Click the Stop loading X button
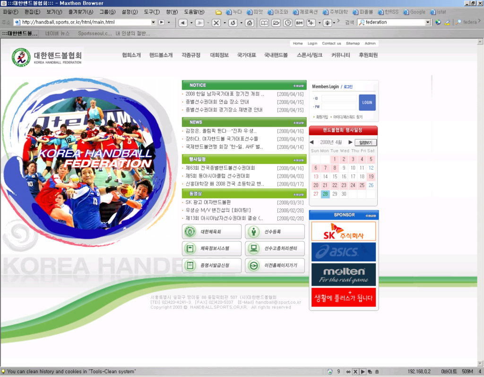The image size is (484, 377). point(216,23)
